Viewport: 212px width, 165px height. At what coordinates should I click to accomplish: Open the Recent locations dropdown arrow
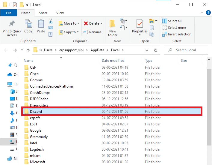(x=22, y=50)
